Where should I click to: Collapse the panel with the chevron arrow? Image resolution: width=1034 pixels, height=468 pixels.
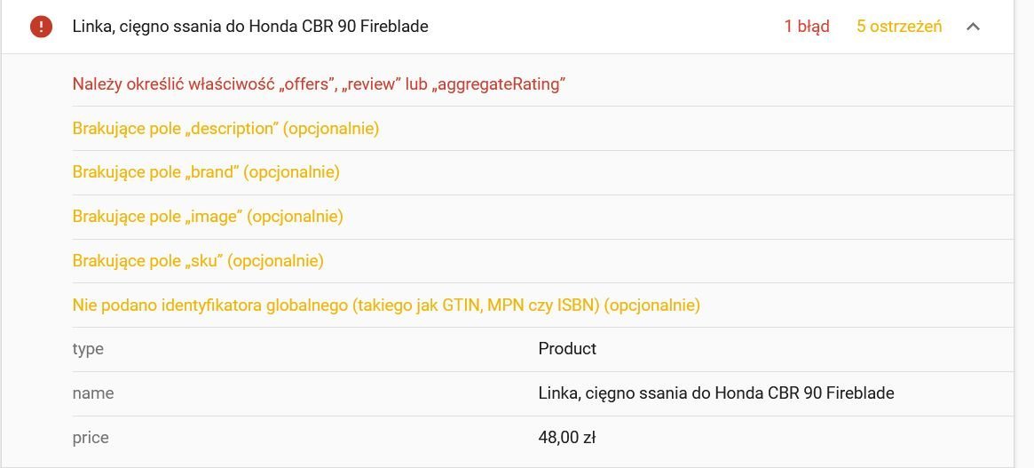[973, 27]
